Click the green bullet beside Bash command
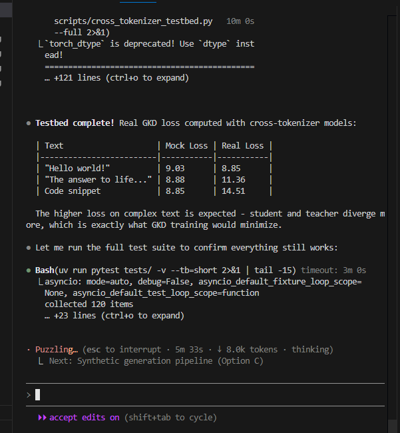 (x=29, y=270)
